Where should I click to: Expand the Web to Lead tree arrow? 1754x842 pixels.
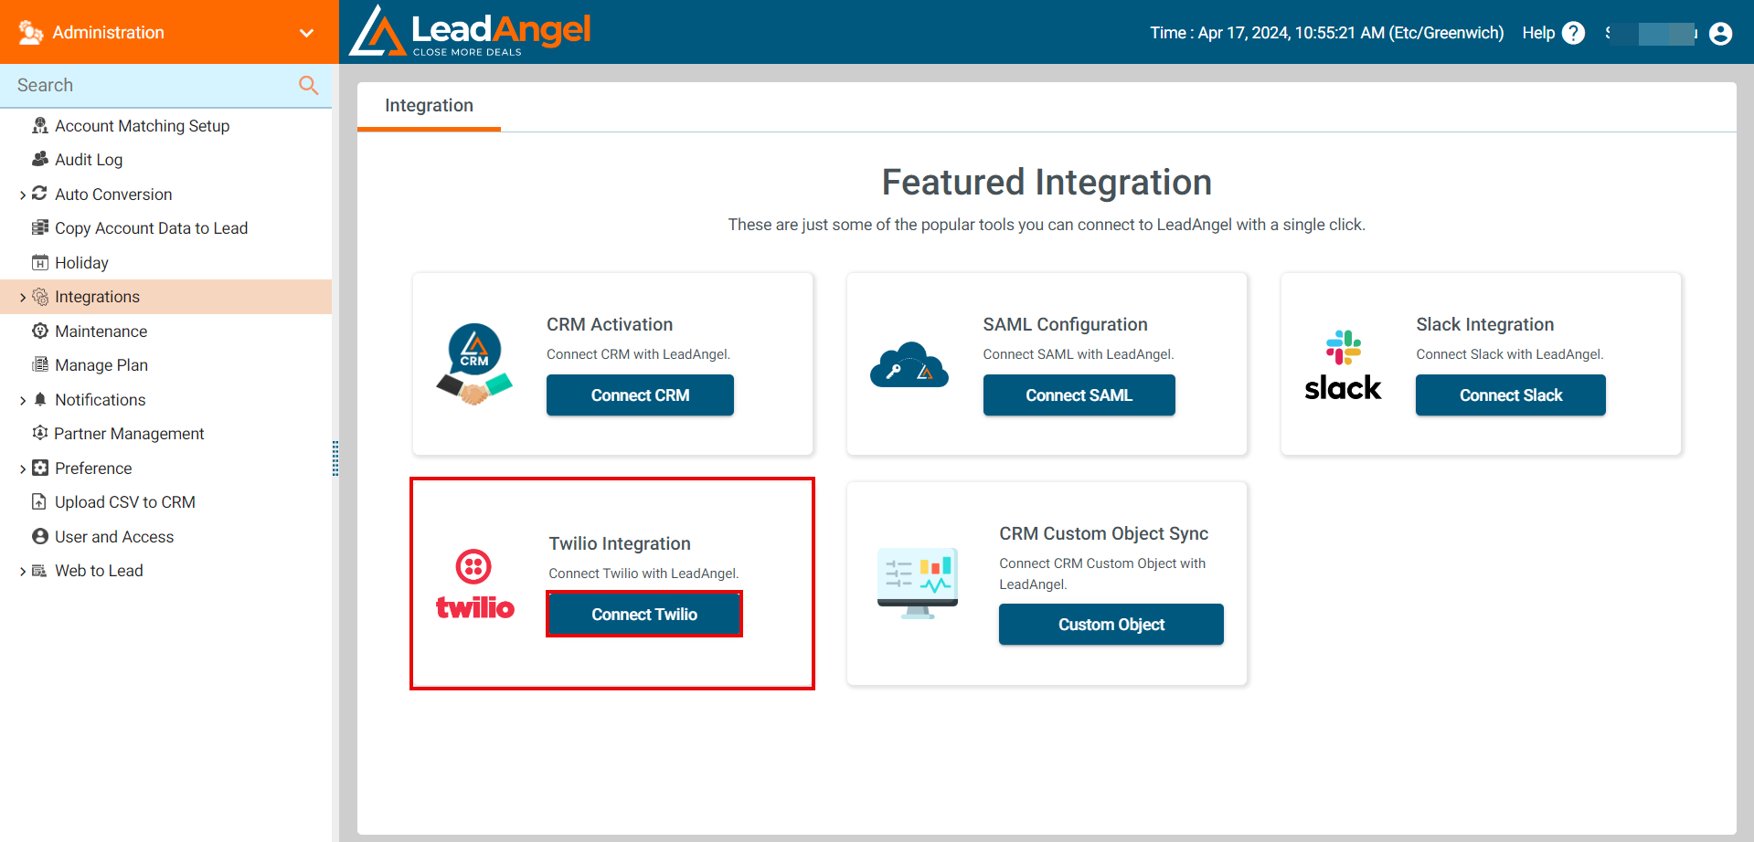(23, 571)
